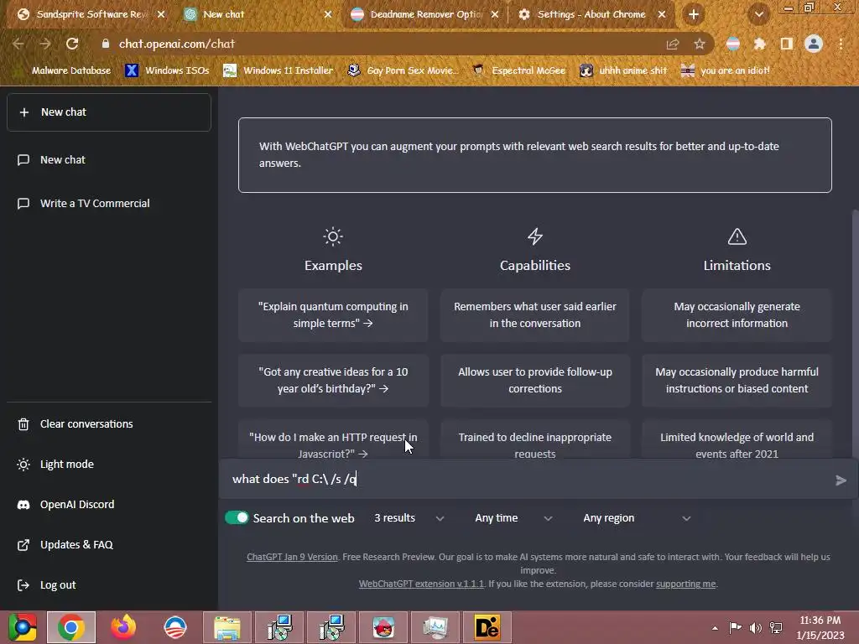Open the ChatGPT Jan 9 Version link
This screenshot has width=859, height=644.
click(292, 557)
